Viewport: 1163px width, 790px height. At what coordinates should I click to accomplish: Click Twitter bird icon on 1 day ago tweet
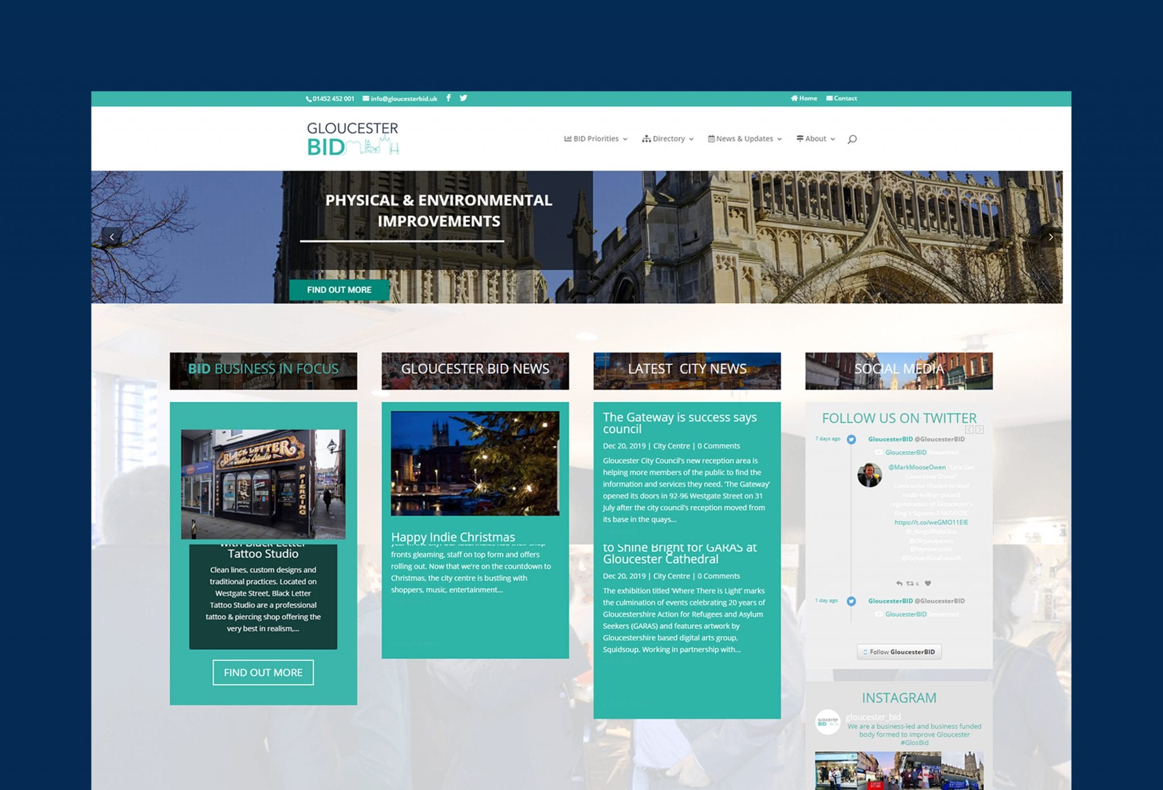(851, 601)
